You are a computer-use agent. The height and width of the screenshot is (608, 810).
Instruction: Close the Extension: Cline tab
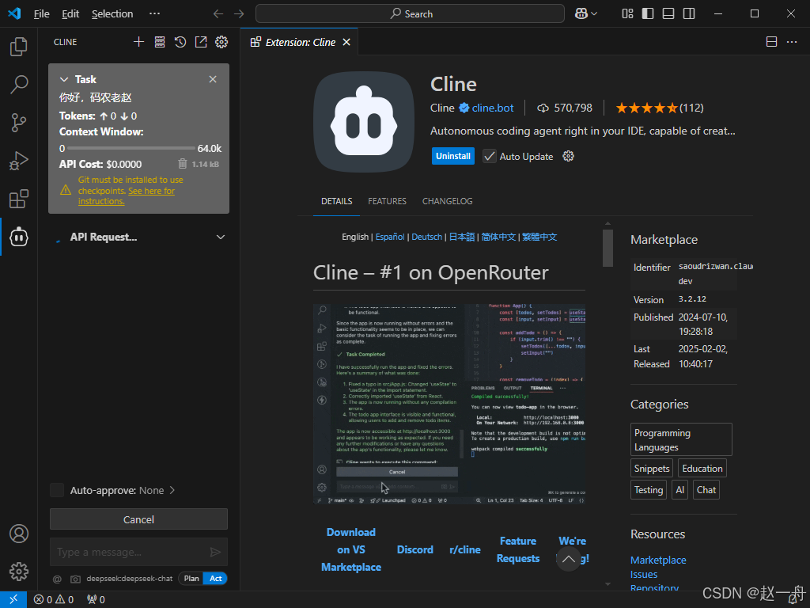(x=346, y=42)
